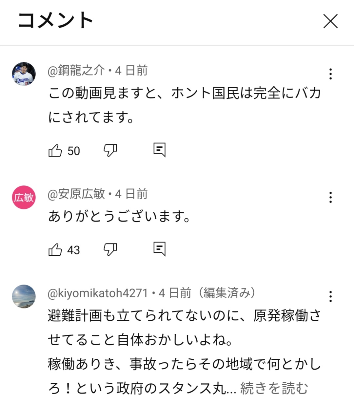Open the @kiyomikatoh4271 channel link
The image size is (354, 407).
point(98,293)
